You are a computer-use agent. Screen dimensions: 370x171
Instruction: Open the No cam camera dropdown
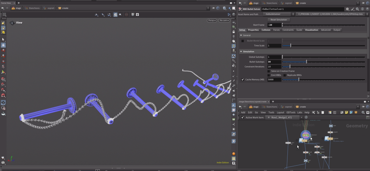pos(224,21)
